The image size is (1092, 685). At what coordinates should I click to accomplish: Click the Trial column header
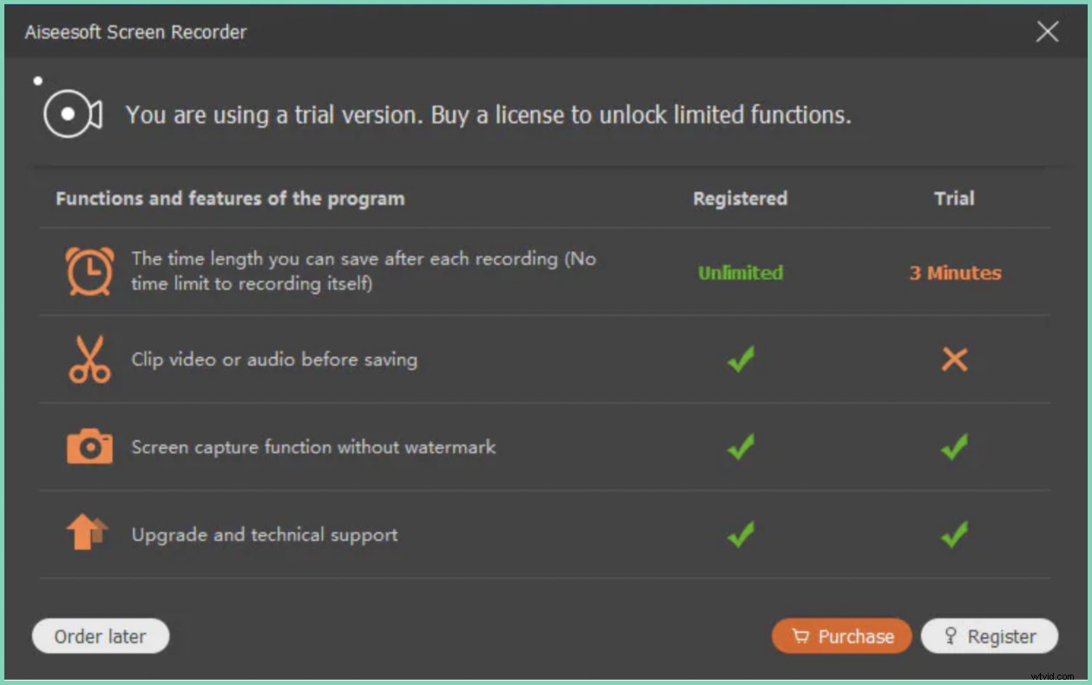(954, 198)
